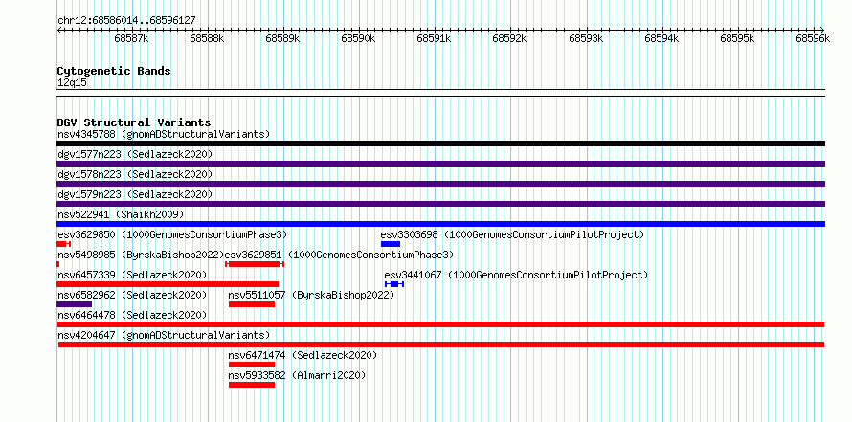
Task: Open the nsv6582962 (Sedlazeck2020) label
Action: 132,295
